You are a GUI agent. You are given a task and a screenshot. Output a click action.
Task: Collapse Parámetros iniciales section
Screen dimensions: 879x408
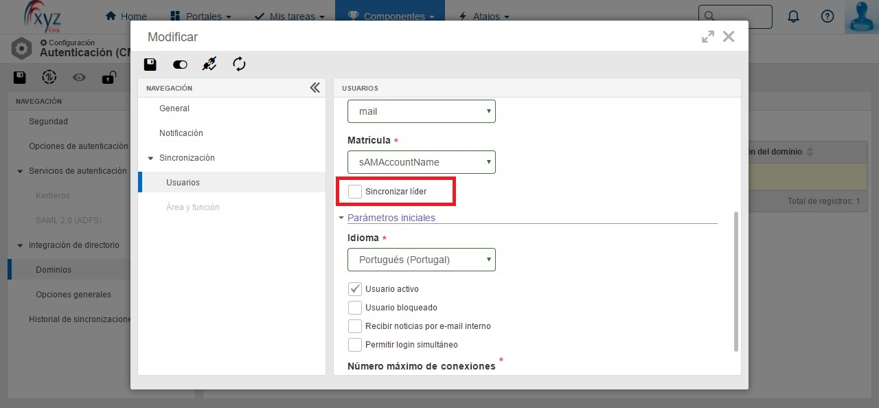pos(341,218)
